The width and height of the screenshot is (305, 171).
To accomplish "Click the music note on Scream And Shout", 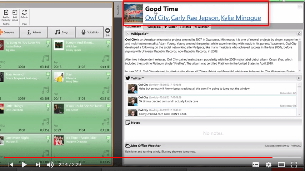I will pyautogui.click(x=106, y=58).
